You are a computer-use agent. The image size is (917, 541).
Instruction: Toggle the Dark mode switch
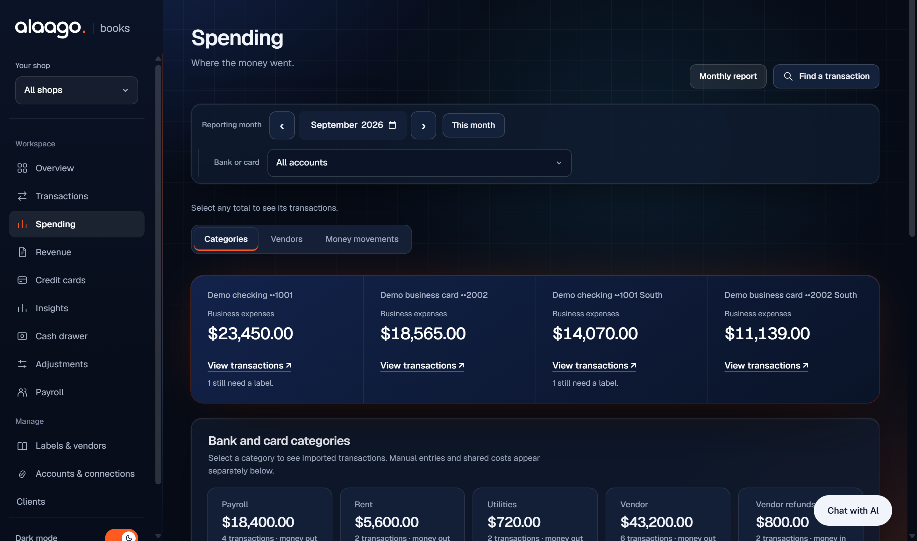pos(121,536)
